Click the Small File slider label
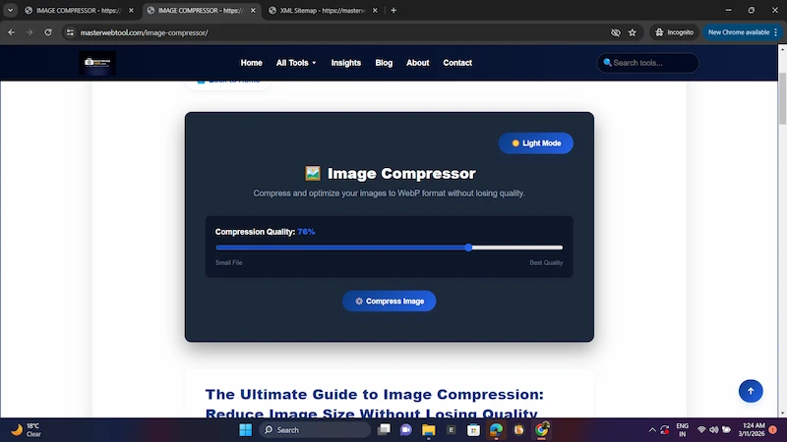 [x=229, y=262]
